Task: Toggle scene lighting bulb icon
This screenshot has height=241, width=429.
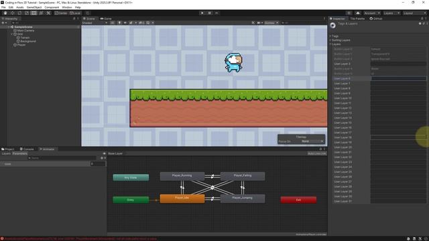Action: (x=119, y=23)
